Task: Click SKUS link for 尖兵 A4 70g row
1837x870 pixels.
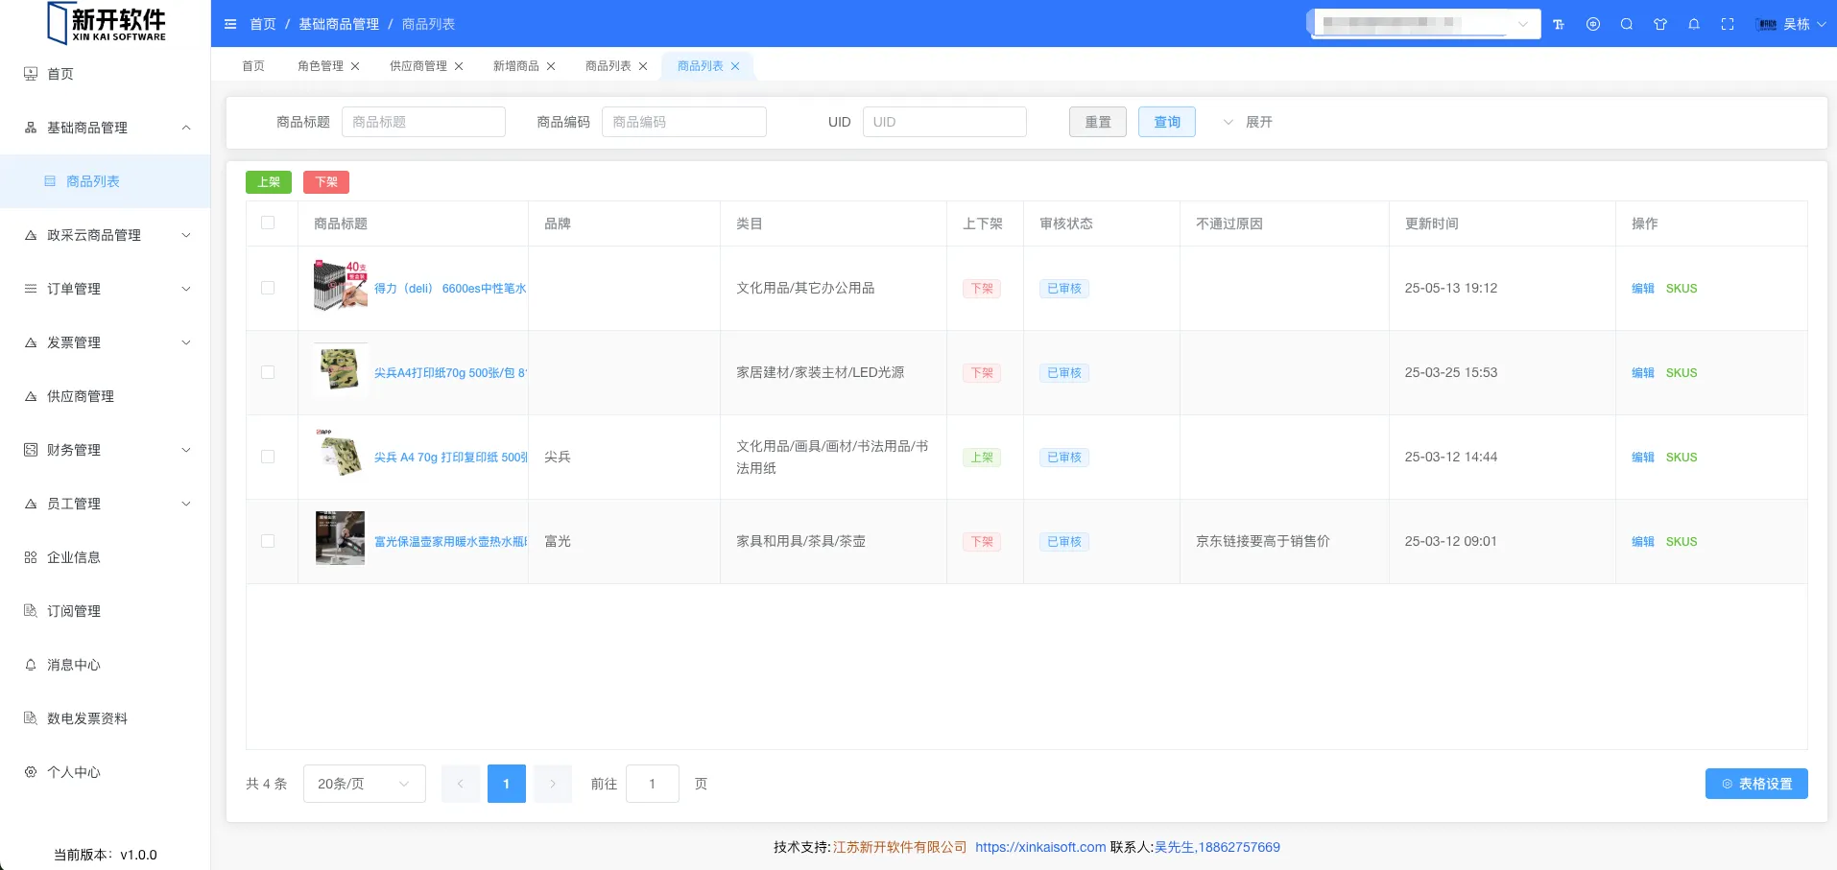Action: click(1681, 458)
